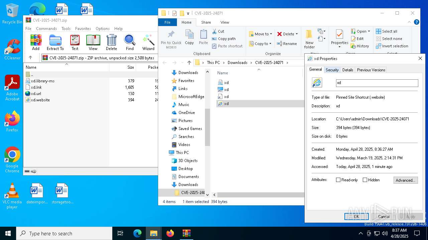Click Explorer Up folder arrow

[x=189, y=62]
